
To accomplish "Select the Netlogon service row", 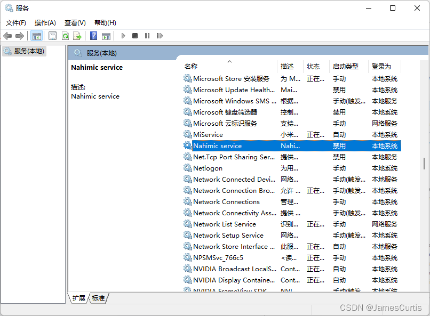I will 292,168.
